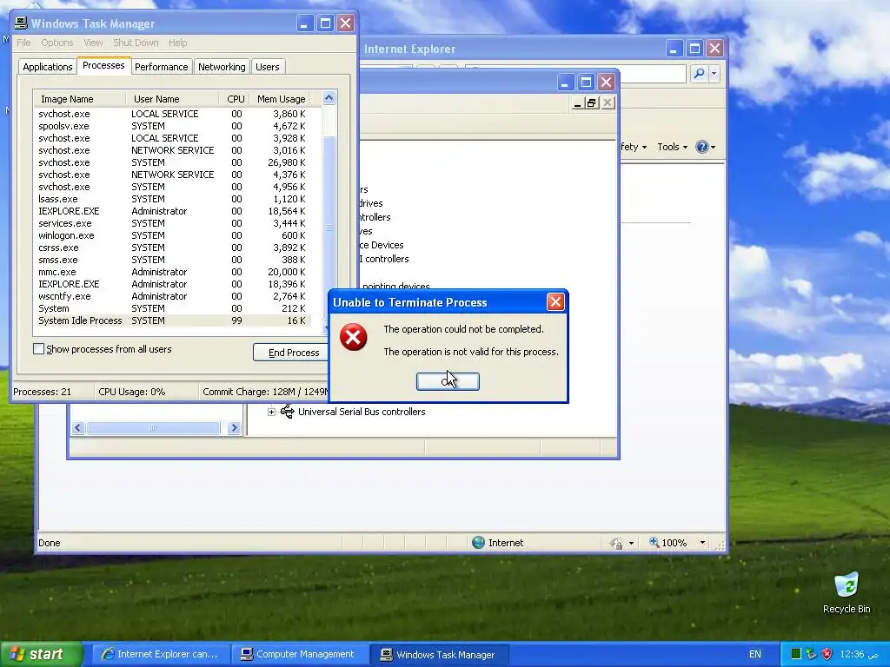Sort processes by CPU column
The image size is (890, 667).
click(235, 99)
